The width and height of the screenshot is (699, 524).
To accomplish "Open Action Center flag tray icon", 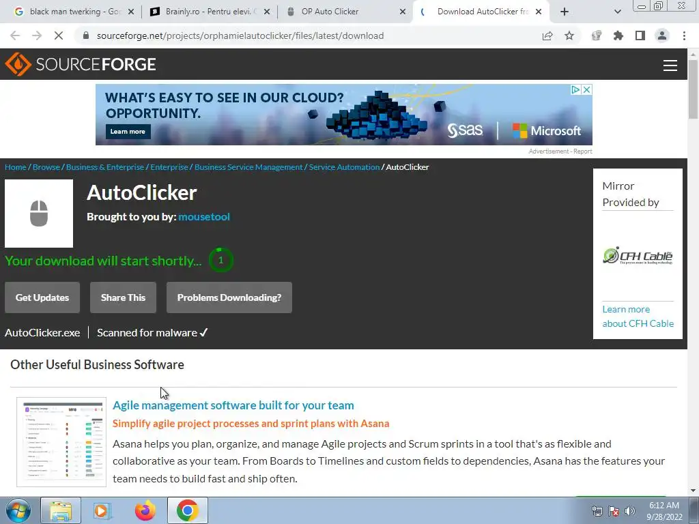I will [x=614, y=511].
